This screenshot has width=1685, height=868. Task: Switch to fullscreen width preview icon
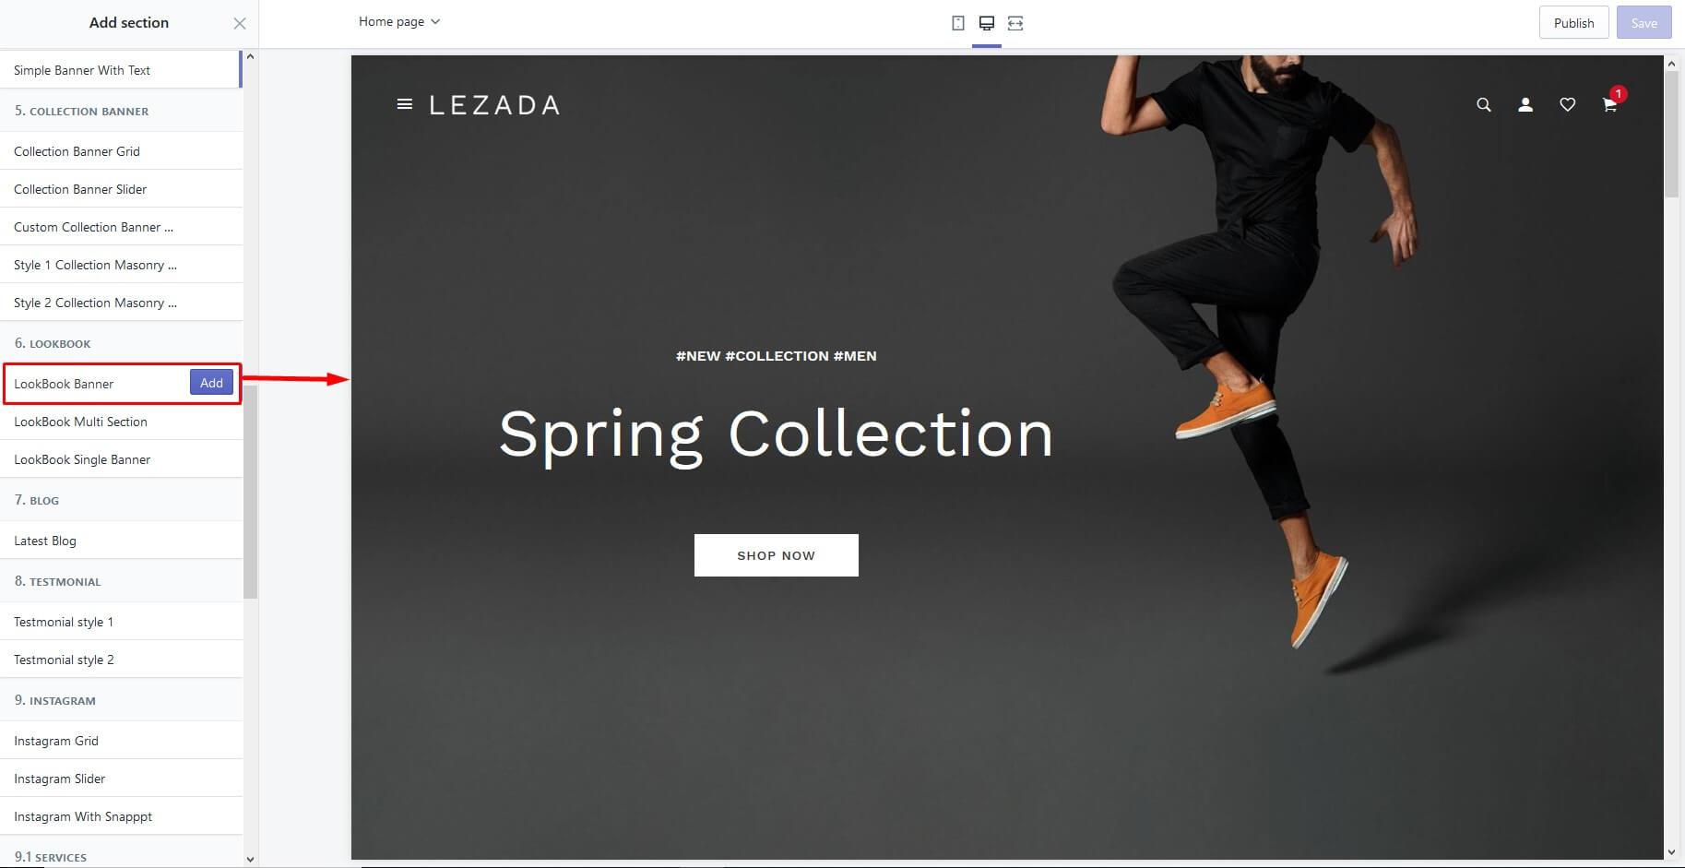[1015, 23]
